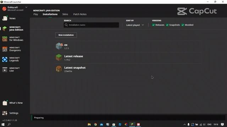Viewport: 227px width, 127px height.
Task: Toggle the Releases versions checkbox
Action: (x=153, y=25)
